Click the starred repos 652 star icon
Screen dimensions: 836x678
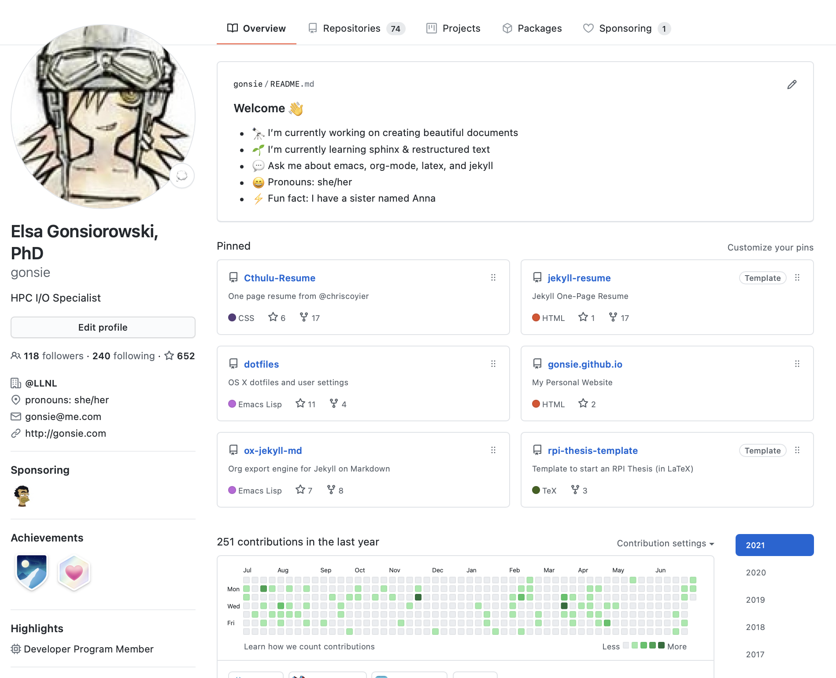169,356
